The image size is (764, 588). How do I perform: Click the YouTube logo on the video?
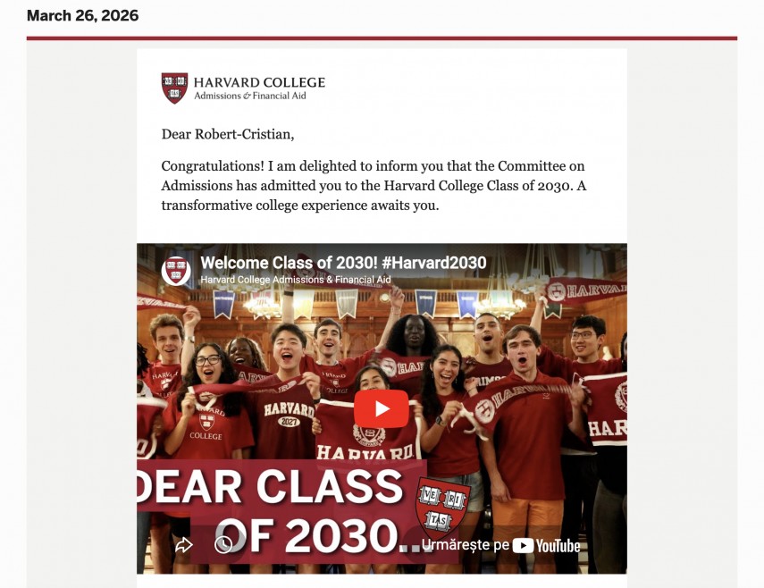coord(546,545)
